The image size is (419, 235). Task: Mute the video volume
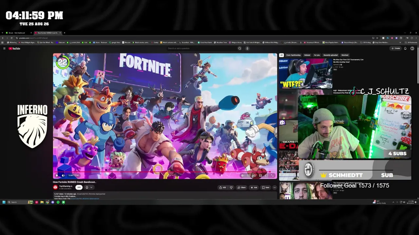pyautogui.click(x=63, y=175)
